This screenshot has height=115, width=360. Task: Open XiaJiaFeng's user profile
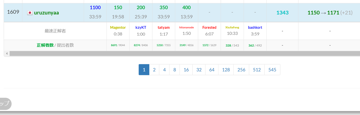point(232,27)
